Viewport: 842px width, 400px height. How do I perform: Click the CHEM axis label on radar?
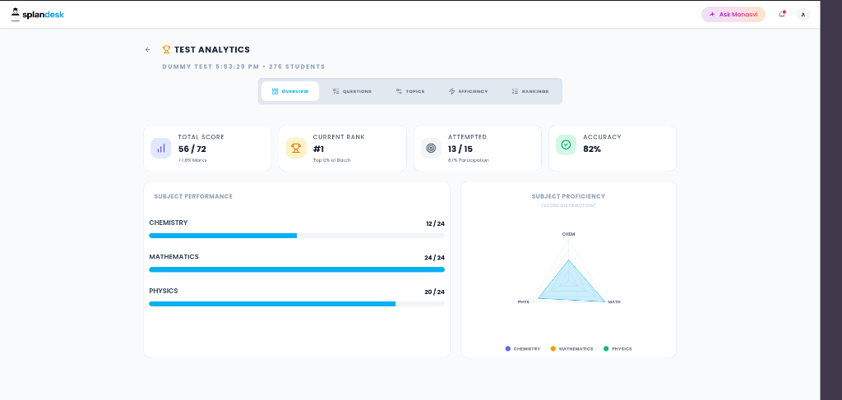coord(569,234)
